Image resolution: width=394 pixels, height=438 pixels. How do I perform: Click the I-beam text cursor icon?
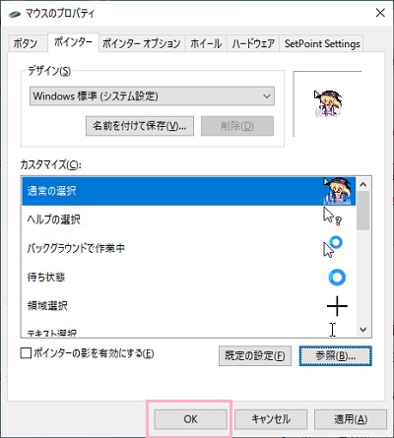click(333, 330)
